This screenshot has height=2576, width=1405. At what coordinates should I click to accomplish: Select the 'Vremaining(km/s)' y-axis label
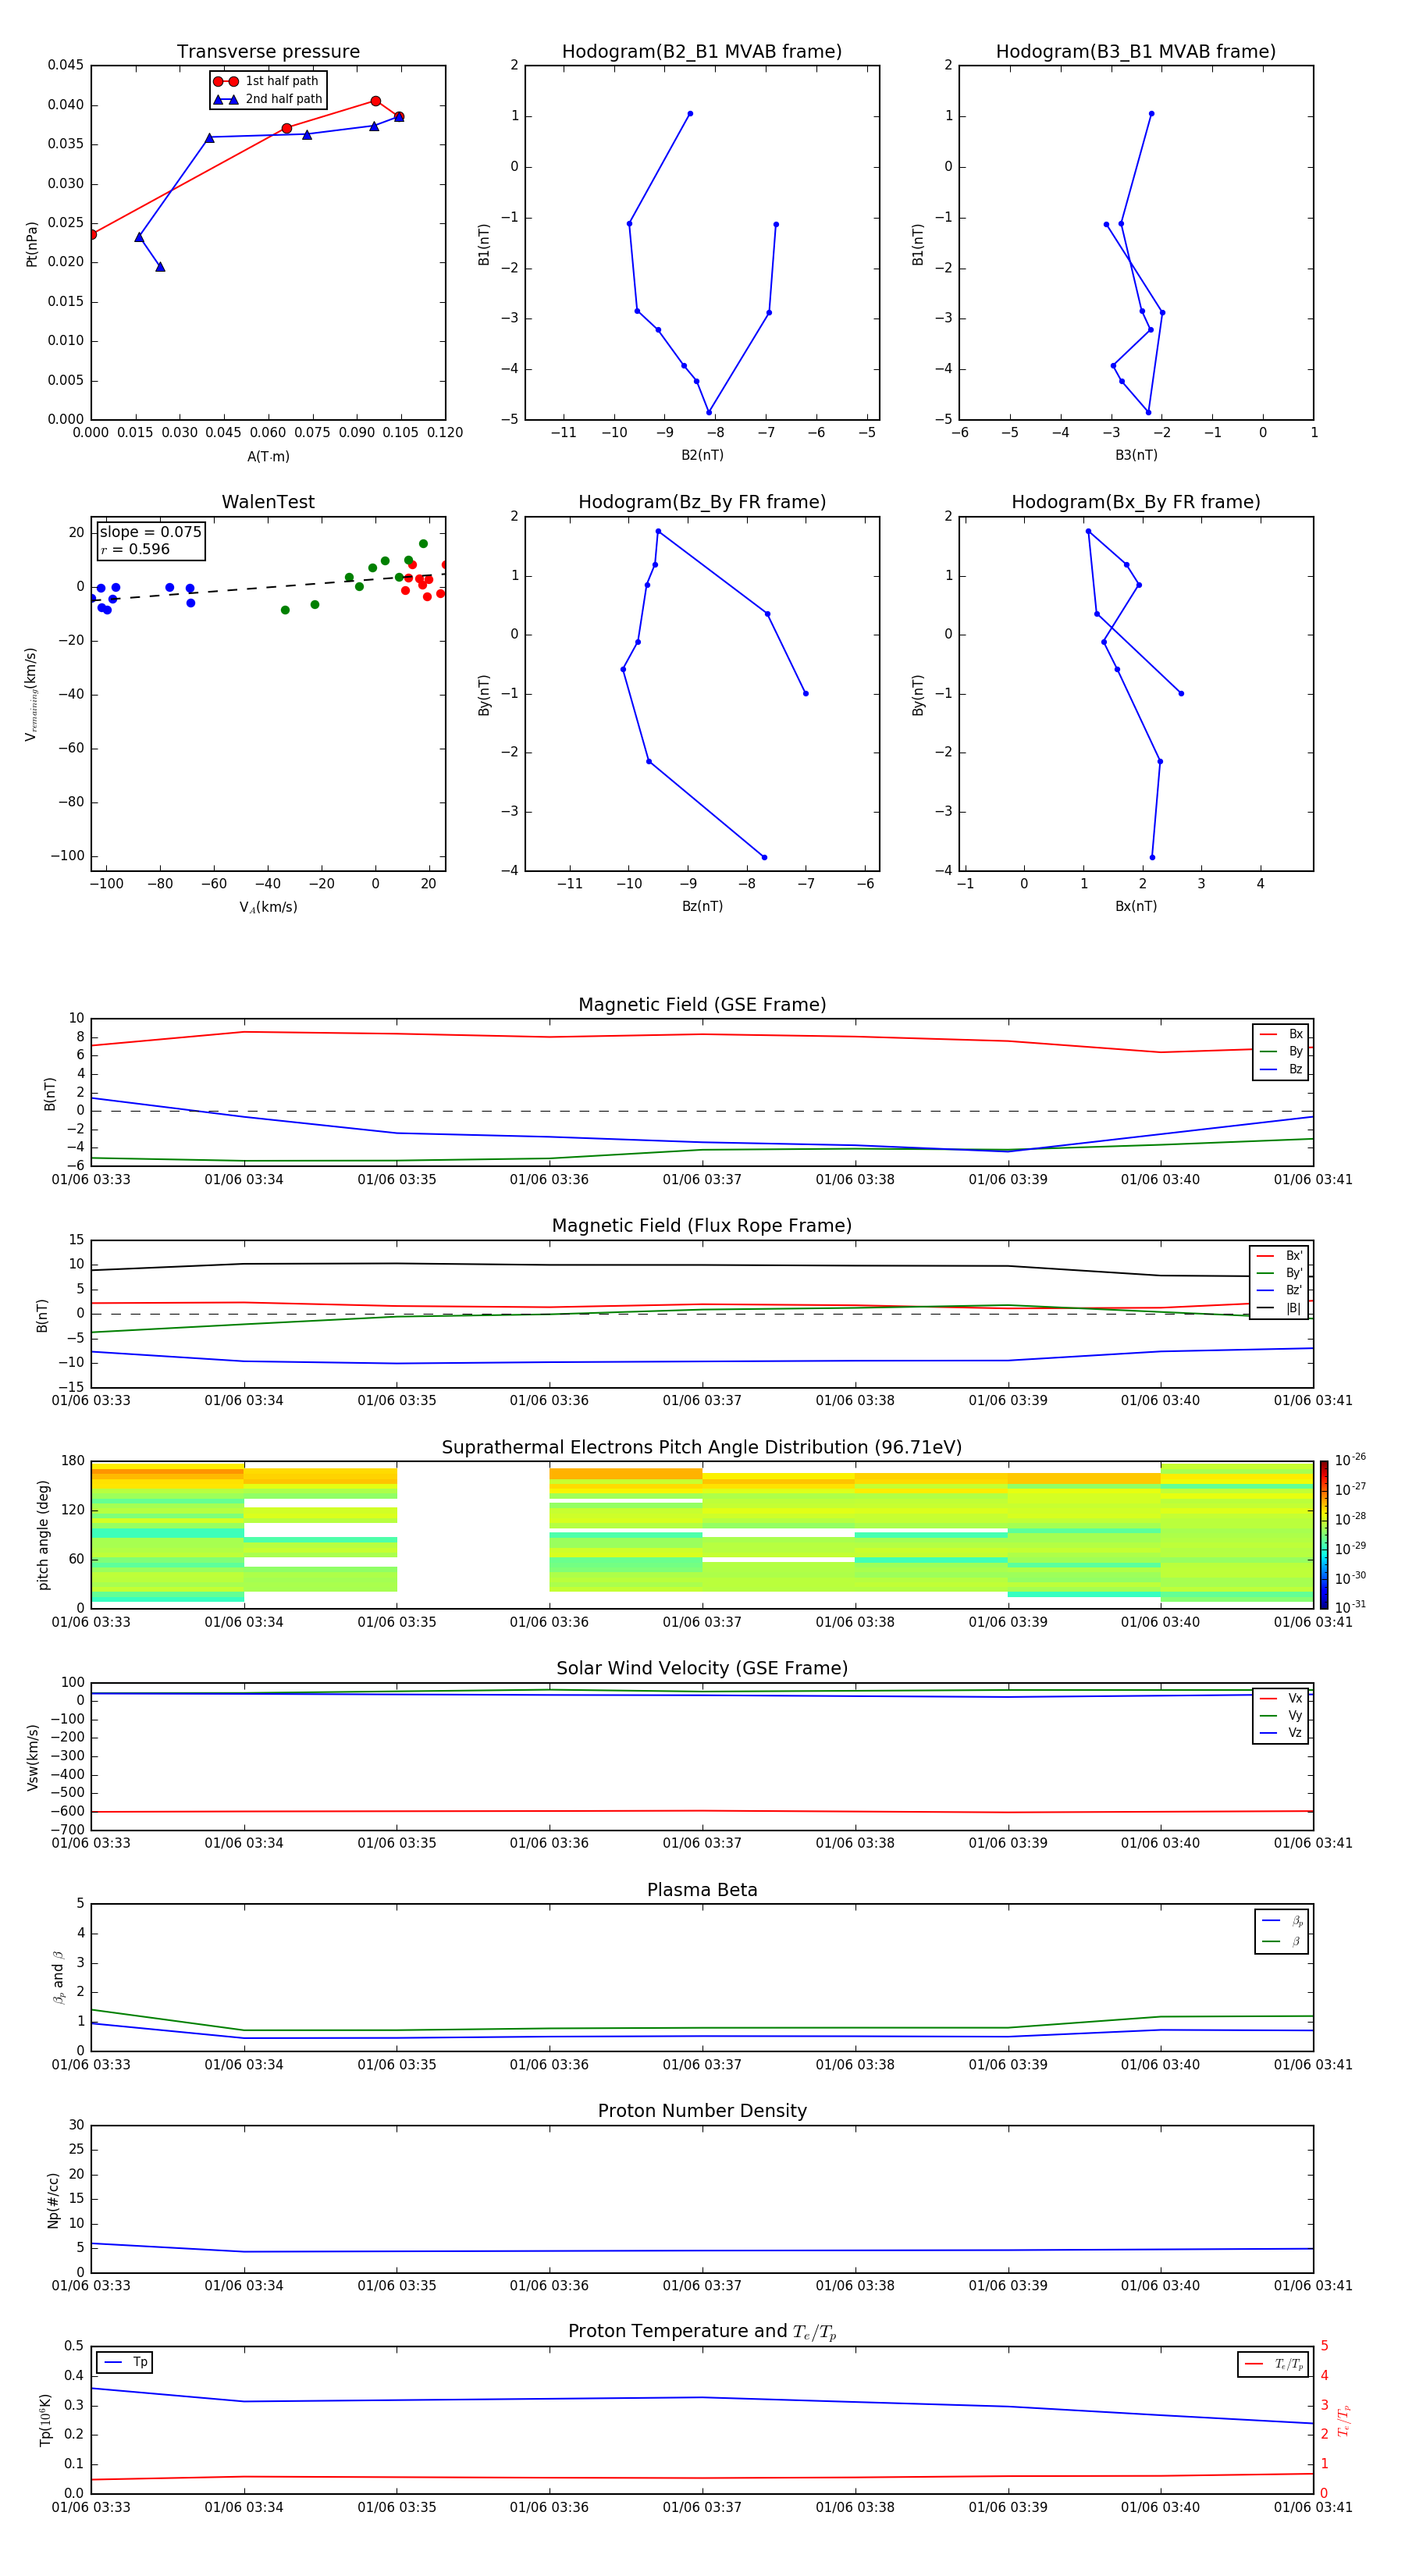[x=31, y=694]
